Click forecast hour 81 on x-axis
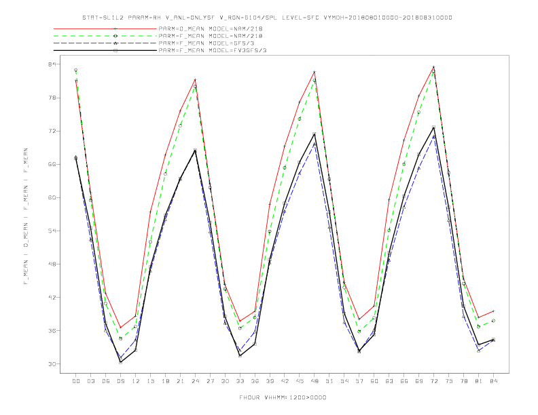The width and height of the screenshot is (538, 415). tap(479, 381)
